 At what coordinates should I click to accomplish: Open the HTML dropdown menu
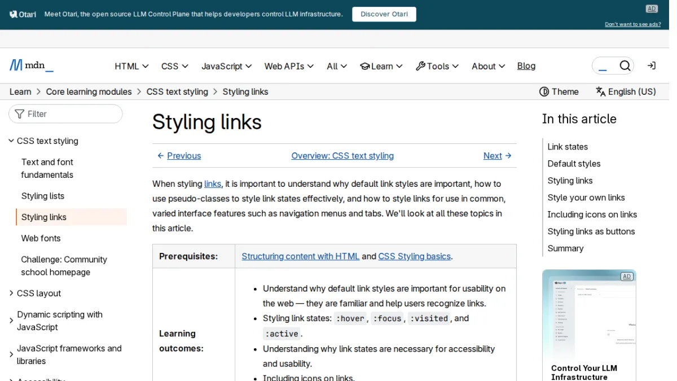coord(131,66)
